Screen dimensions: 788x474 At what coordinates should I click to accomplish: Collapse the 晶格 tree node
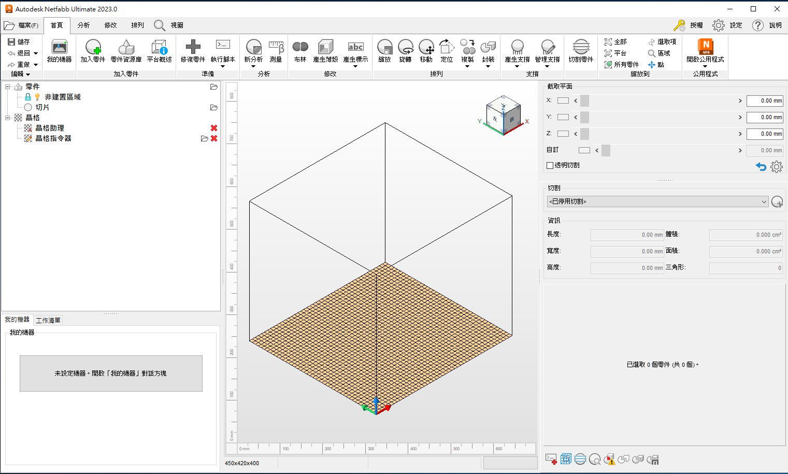point(8,118)
